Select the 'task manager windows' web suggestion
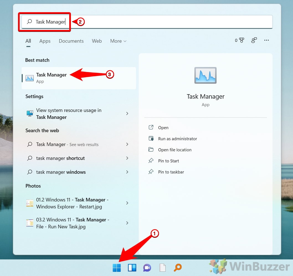Screen dimensions: 293x276 pos(79,172)
